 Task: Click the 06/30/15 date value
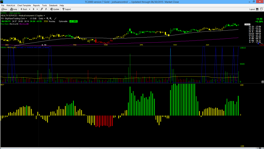[6, 21]
